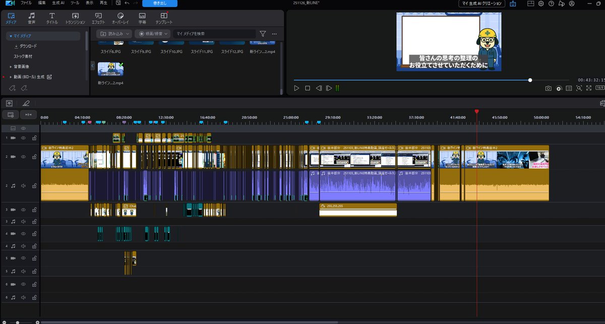The width and height of the screenshot is (605, 324).
Task: Stop the preview playback
Action: pos(307,88)
